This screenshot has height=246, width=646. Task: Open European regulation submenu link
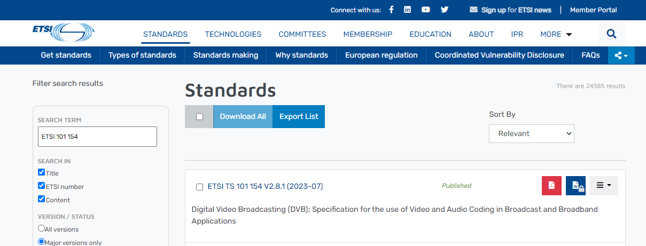[x=382, y=55]
